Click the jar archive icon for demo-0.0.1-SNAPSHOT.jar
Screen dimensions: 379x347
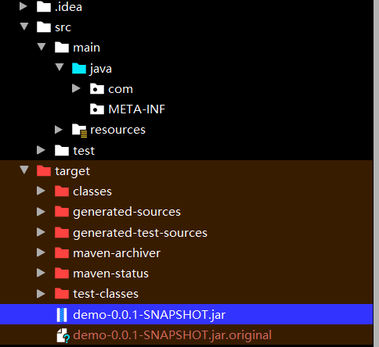click(62, 314)
